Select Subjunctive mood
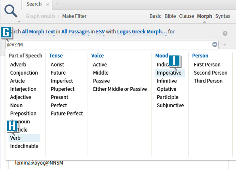Image resolution: width=236 pixels, height=169 pixels. [170, 106]
